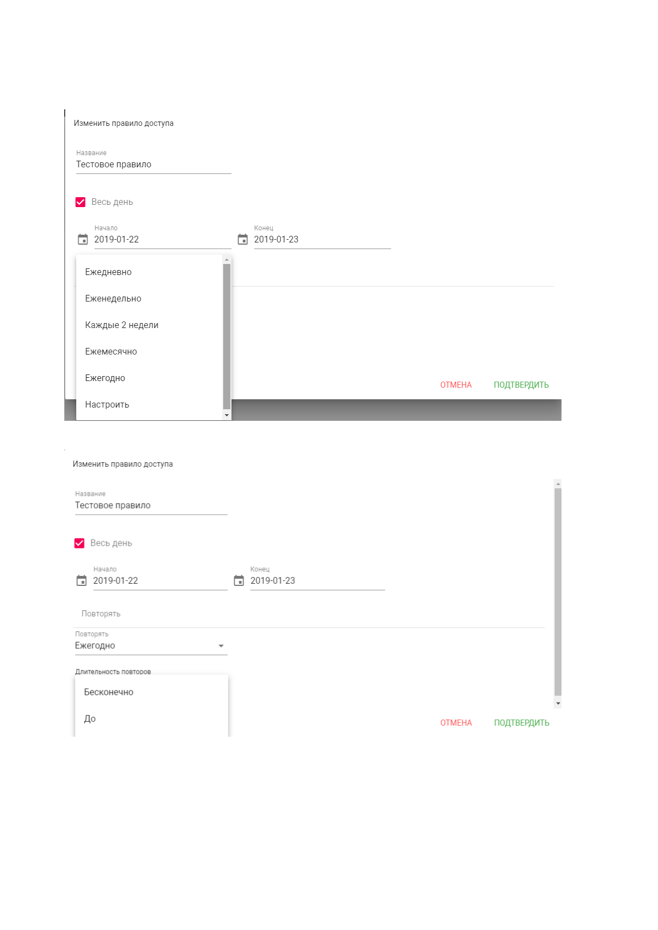
Task: Choose "Ежегодно" from the repeat list
Action: click(105, 378)
